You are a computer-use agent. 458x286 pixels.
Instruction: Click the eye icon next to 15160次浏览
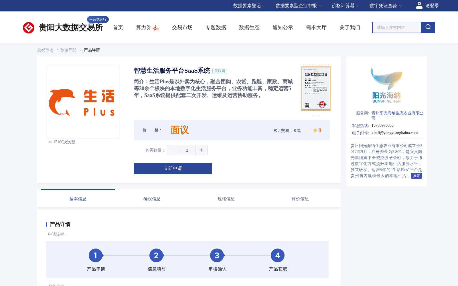(x=50, y=142)
